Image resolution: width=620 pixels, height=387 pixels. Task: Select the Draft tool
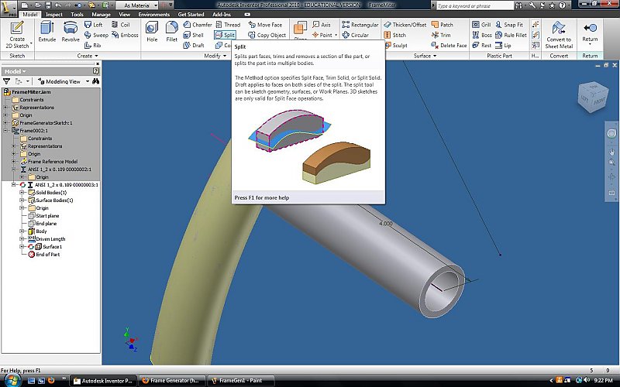(194, 45)
